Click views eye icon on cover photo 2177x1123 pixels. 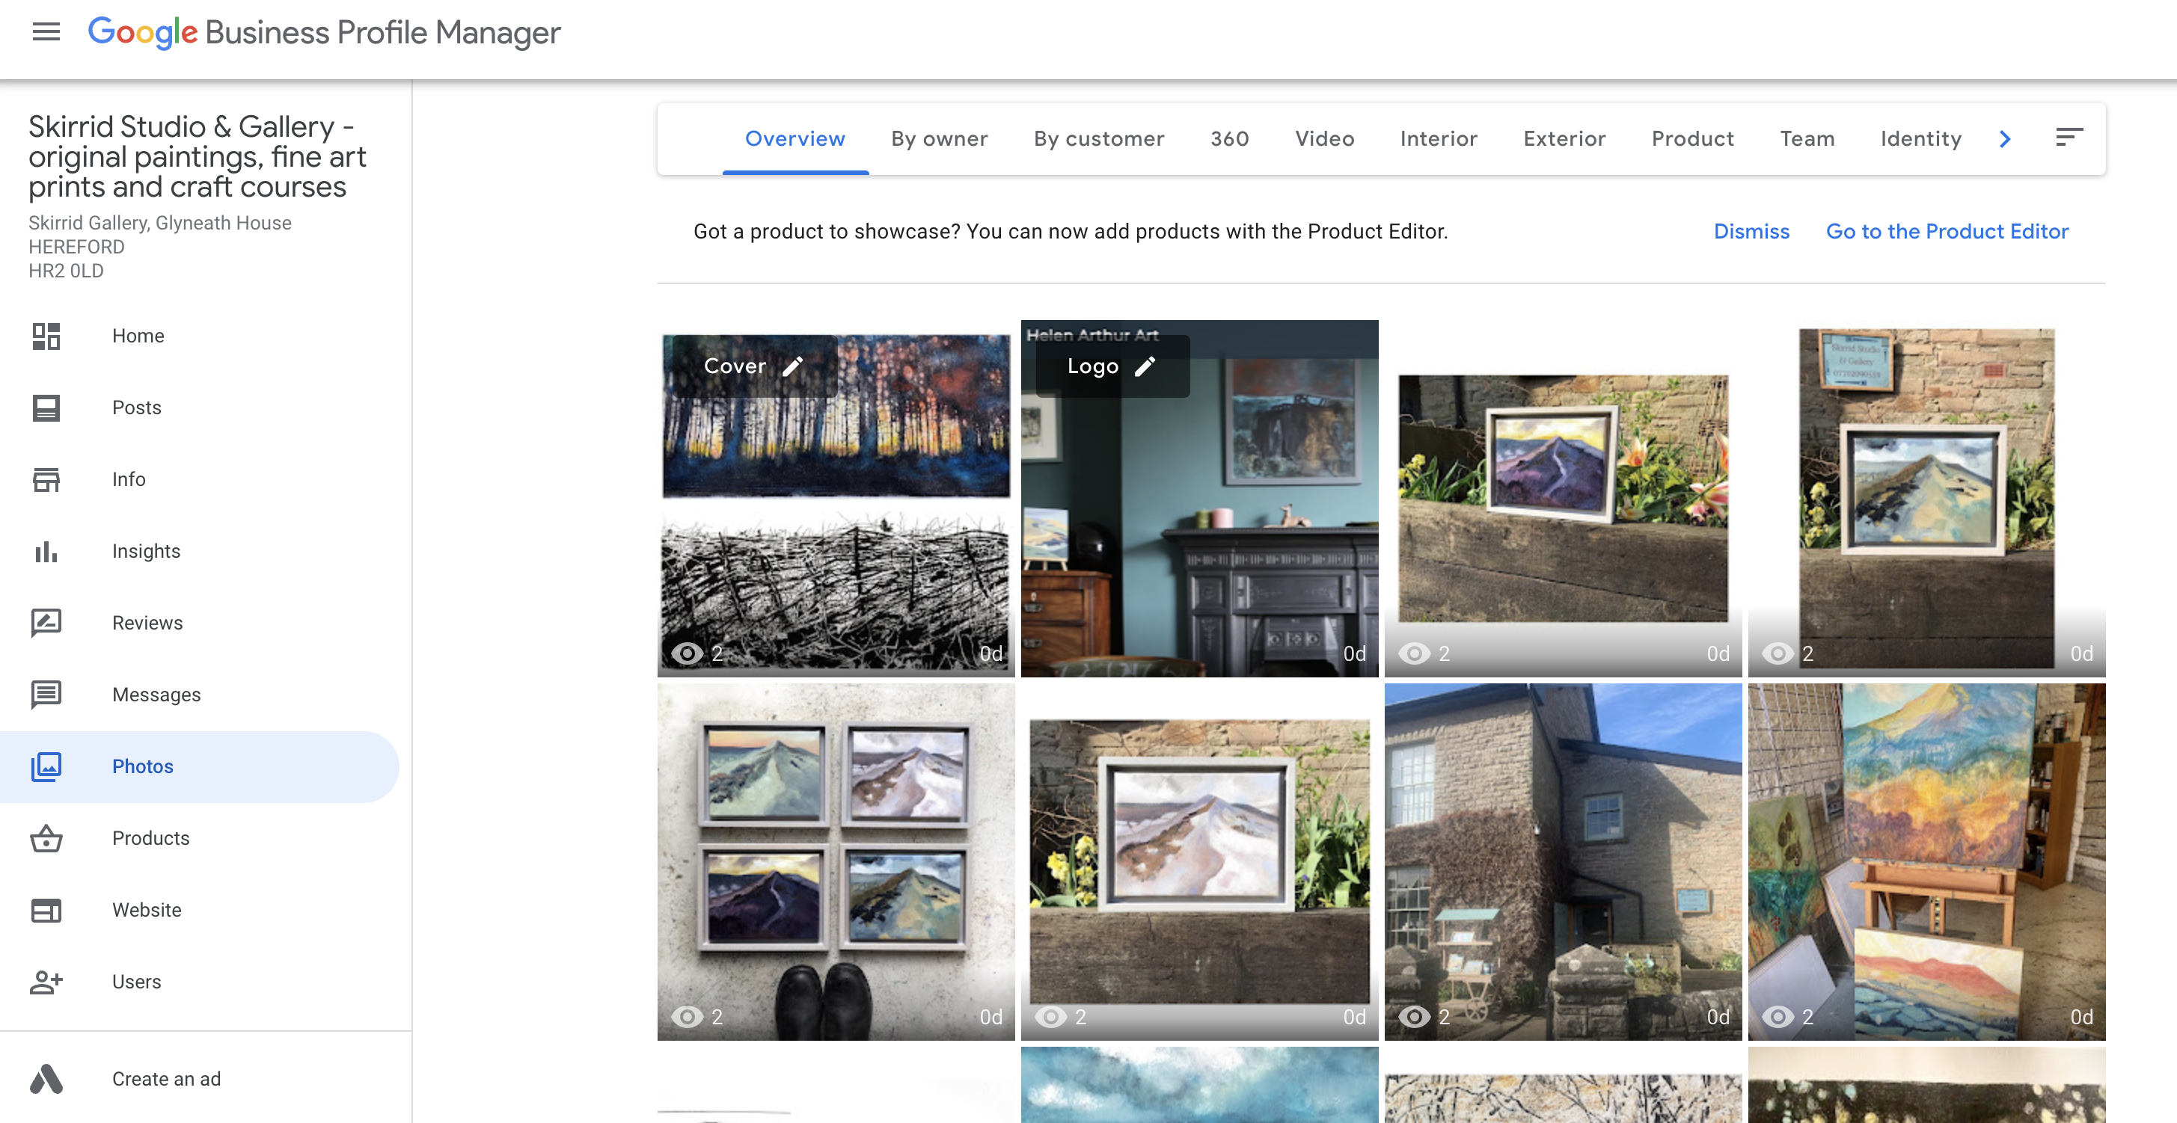click(687, 653)
